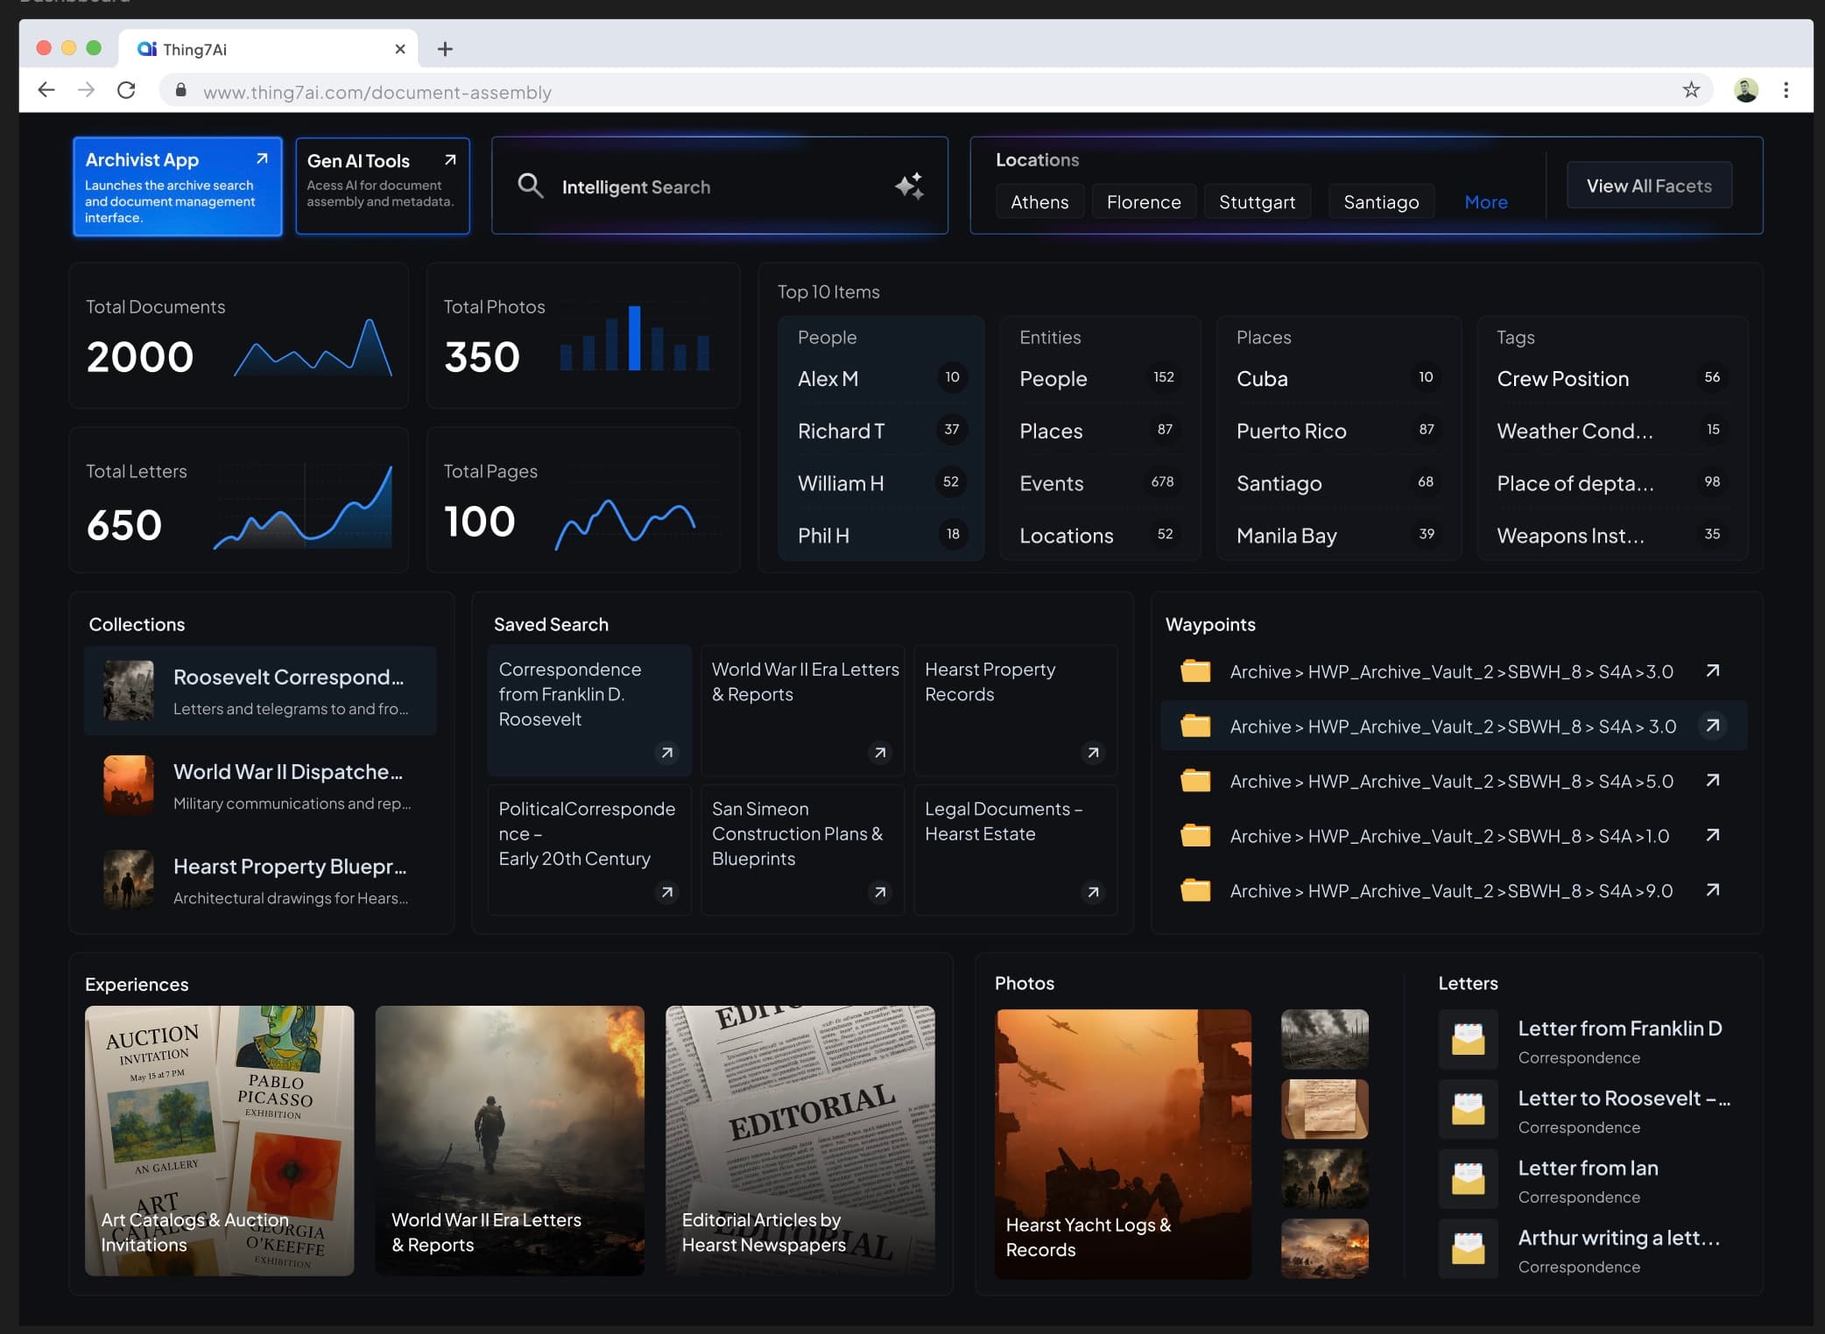Go back with the browser back arrow

46,89
